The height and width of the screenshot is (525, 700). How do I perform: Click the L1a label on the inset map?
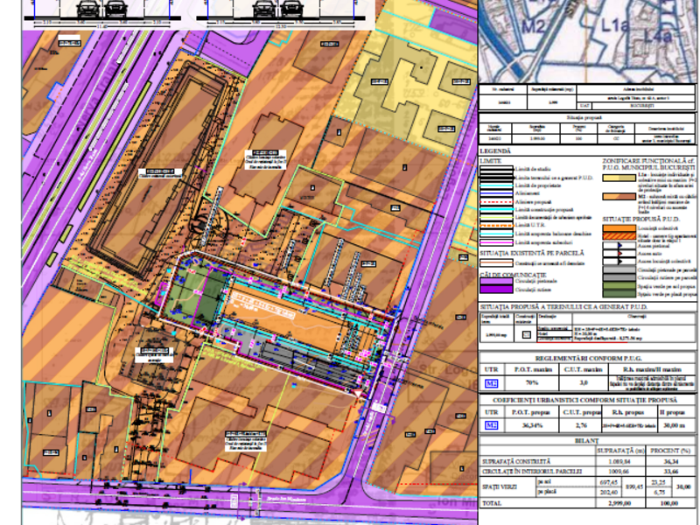pyautogui.click(x=614, y=25)
